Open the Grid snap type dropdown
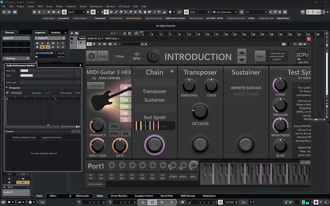Screen dimensions: 330x206 point(199,12)
